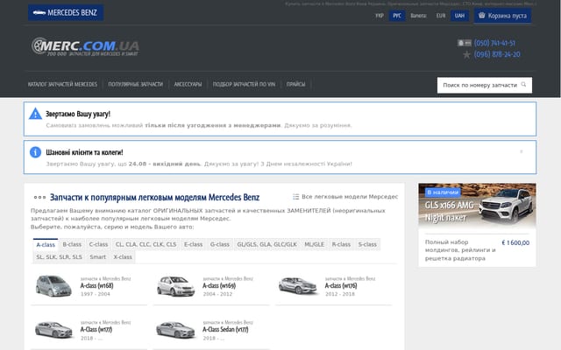Open the merc.com.ua site logo

pos(85,46)
